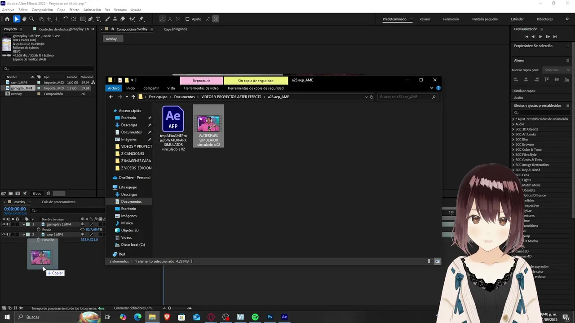Open the Composición menu
Viewport: 575px width, 323px height.
coord(42,10)
